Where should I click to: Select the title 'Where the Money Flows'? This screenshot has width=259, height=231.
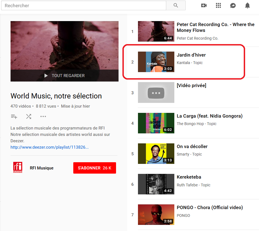216,27
